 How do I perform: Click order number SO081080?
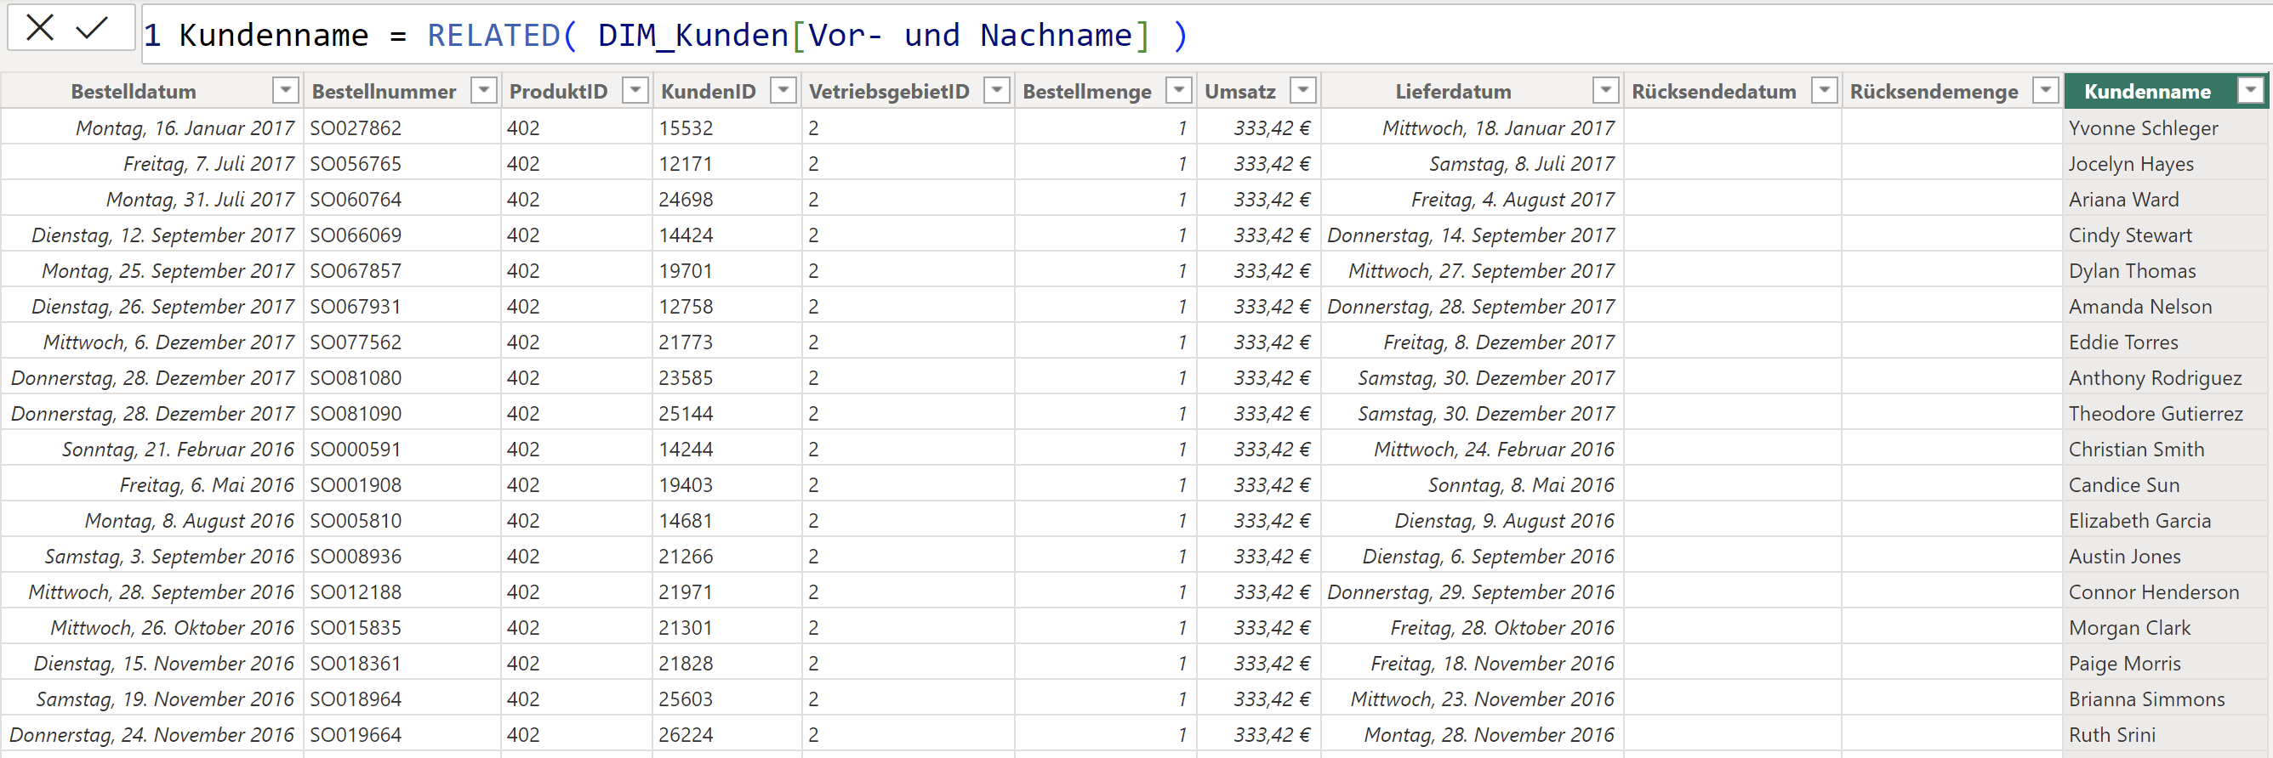point(356,378)
